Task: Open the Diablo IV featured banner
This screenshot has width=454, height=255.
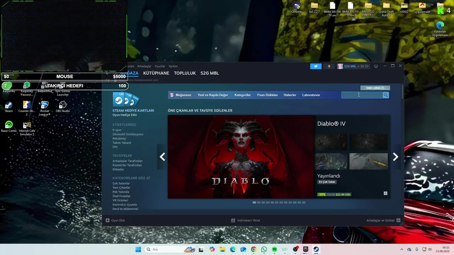Action: point(241,157)
